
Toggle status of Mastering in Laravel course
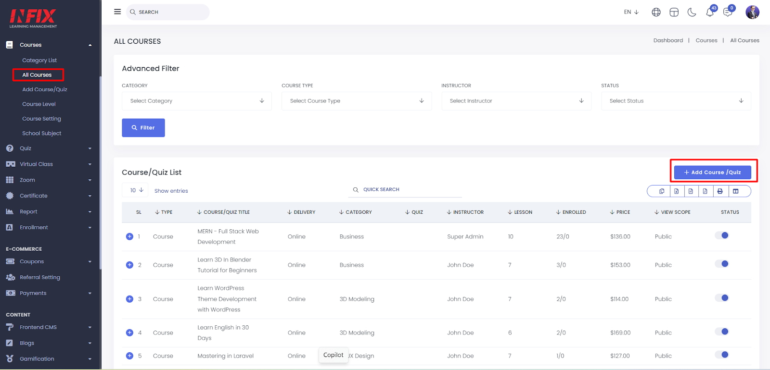pyautogui.click(x=722, y=355)
